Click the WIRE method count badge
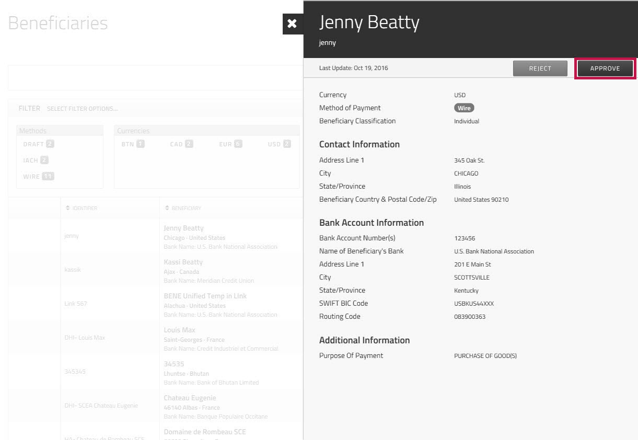The height and width of the screenshot is (440, 638). pos(47,176)
